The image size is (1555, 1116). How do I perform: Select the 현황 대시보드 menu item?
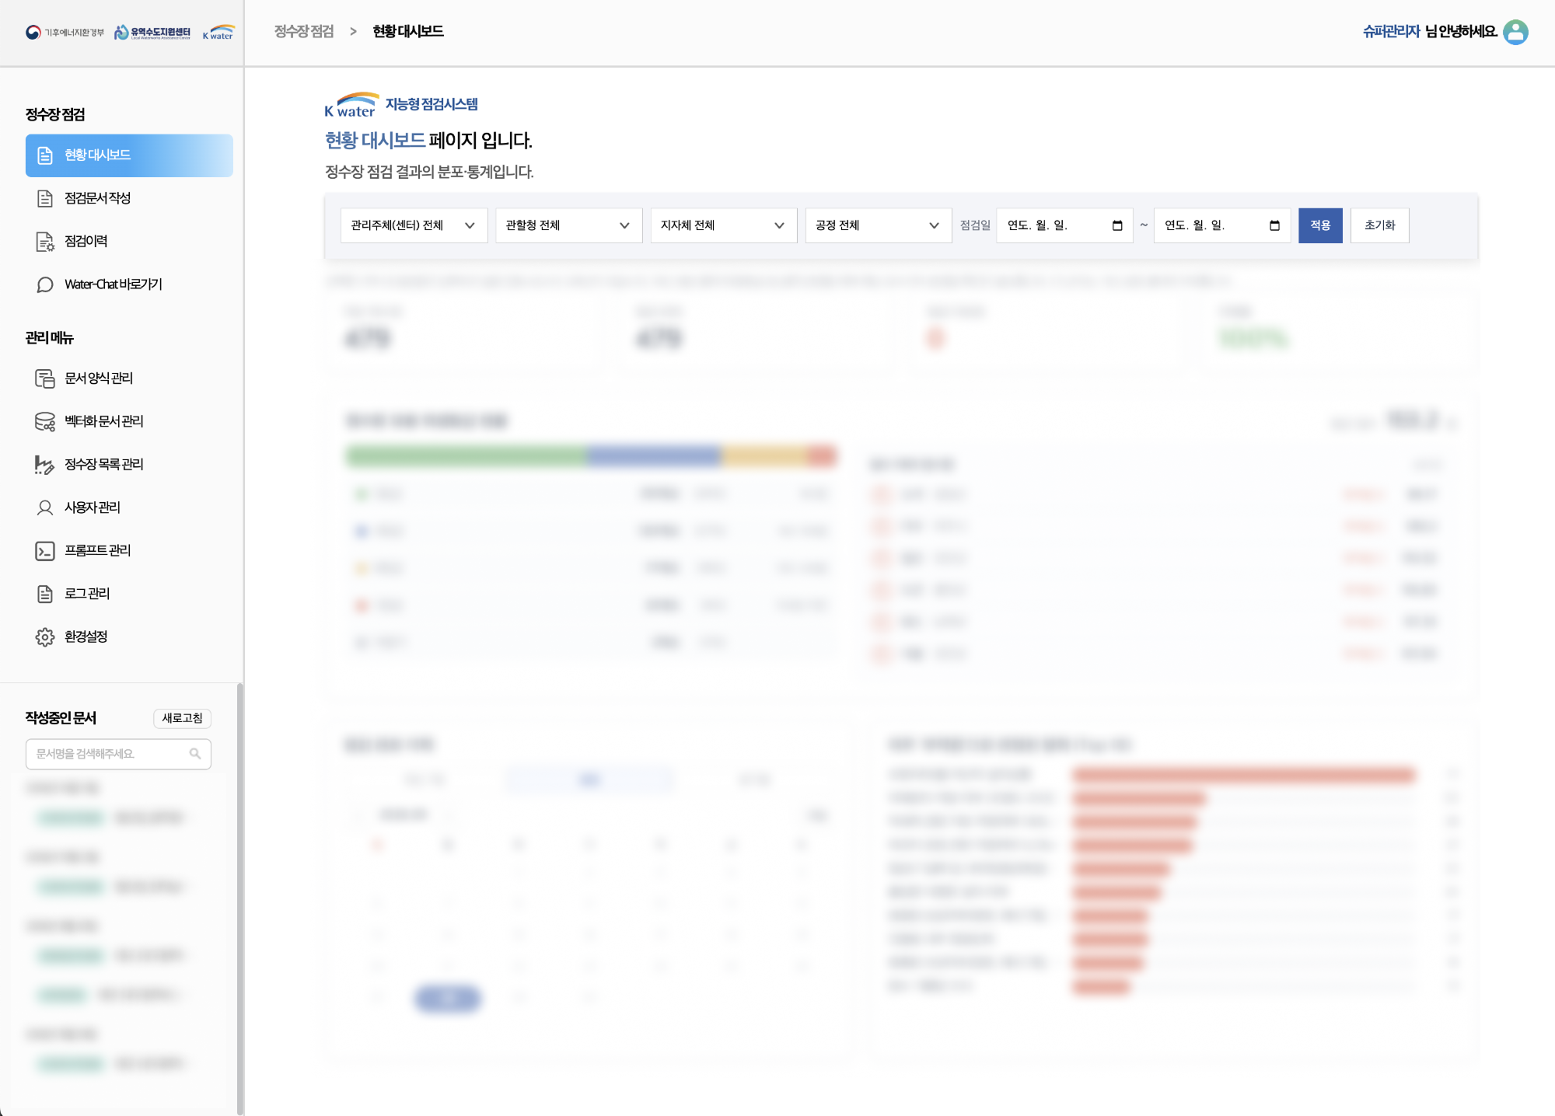[129, 155]
